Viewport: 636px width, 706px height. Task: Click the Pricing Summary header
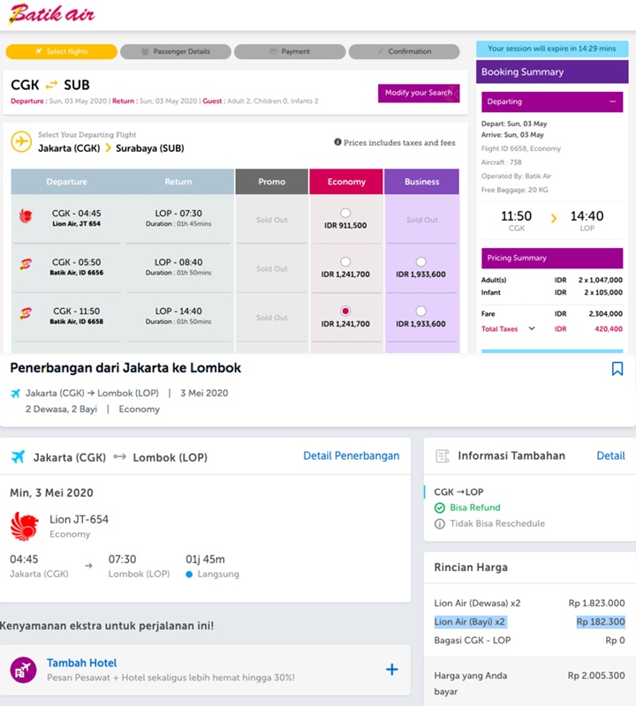pos(552,258)
